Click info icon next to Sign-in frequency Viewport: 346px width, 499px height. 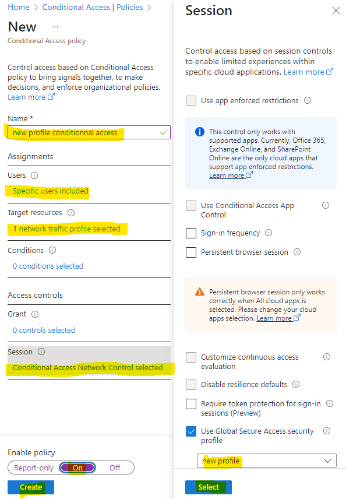(x=269, y=233)
